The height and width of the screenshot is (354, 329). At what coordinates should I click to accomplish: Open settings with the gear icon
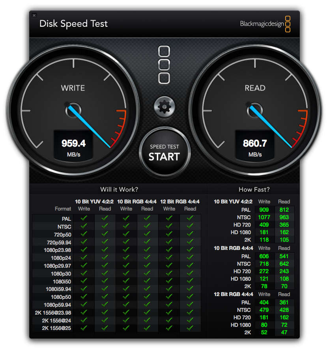click(164, 107)
